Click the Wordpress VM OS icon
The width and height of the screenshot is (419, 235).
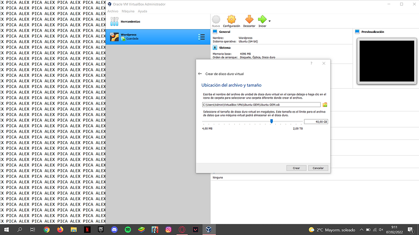[x=115, y=37]
